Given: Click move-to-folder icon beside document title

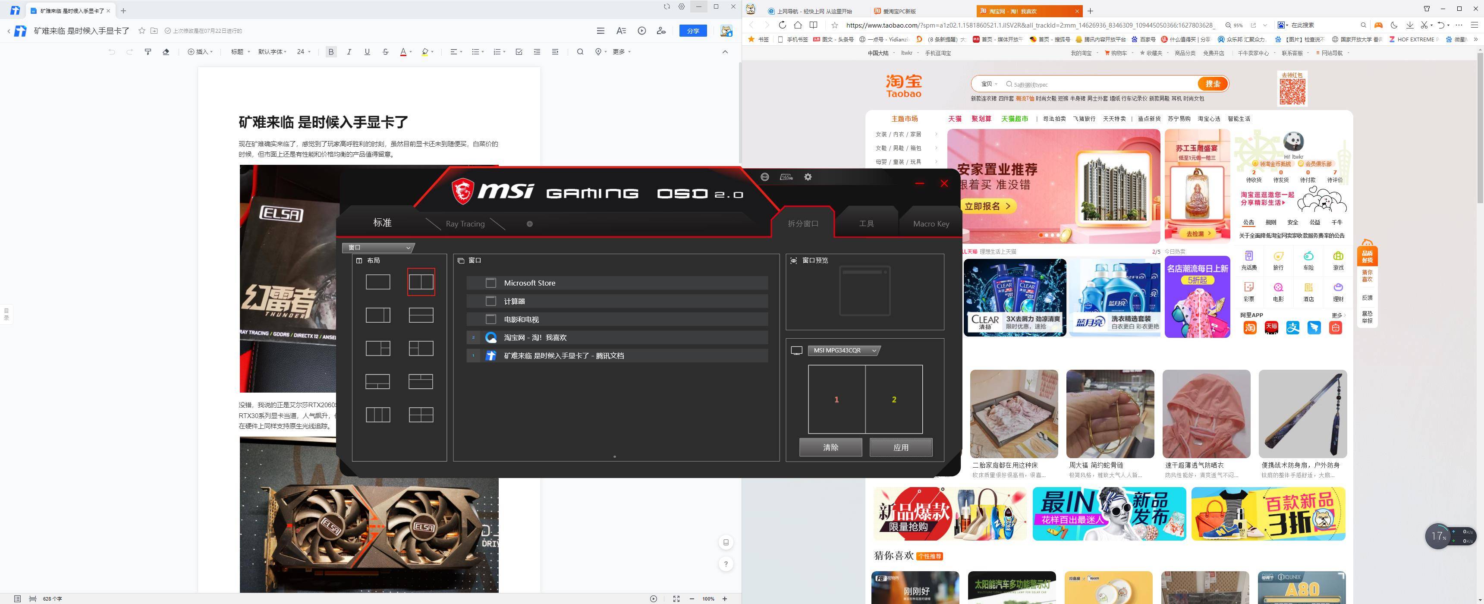Looking at the screenshot, I should pyautogui.click(x=154, y=31).
